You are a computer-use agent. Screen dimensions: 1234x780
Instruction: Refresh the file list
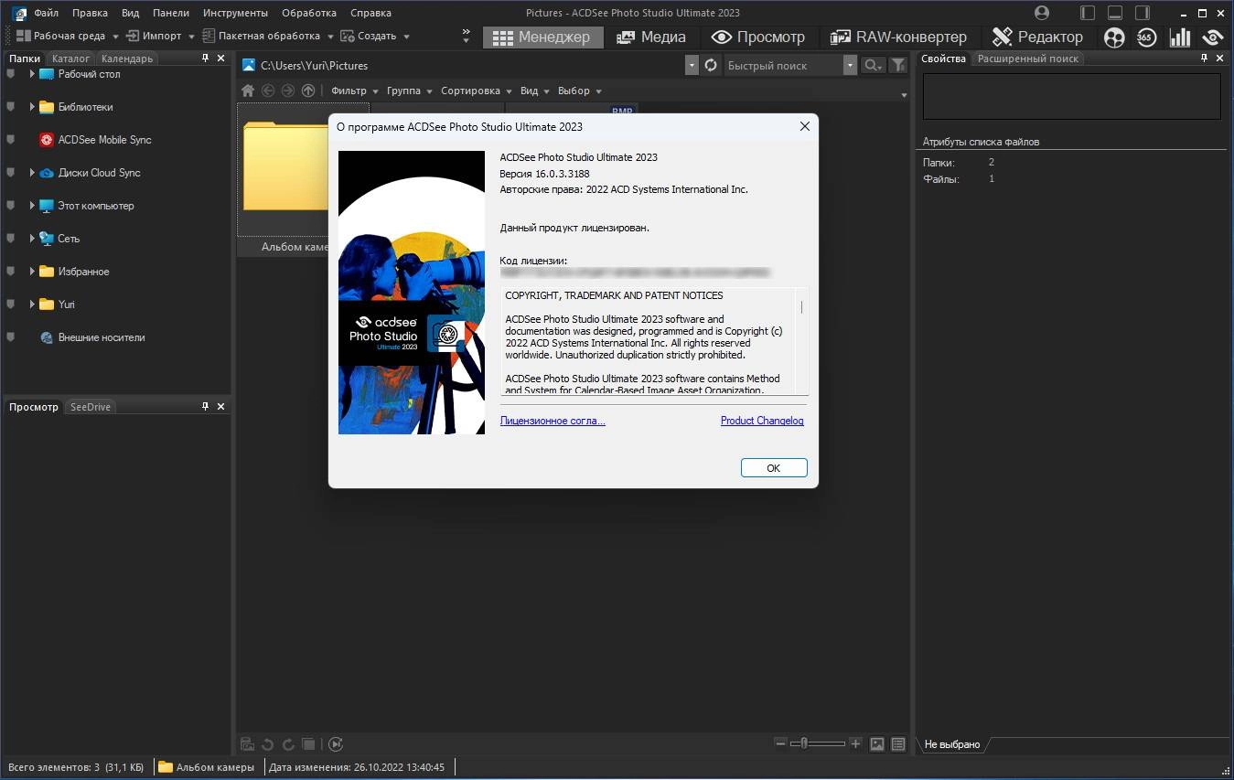tap(711, 65)
